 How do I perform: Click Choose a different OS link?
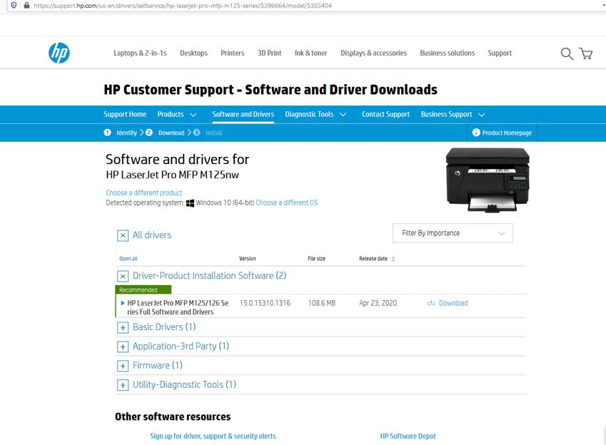286,203
